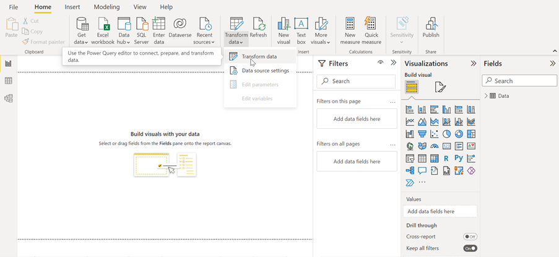559x257 pixels.
Task: Select the Line chart visual
Action: point(410,122)
